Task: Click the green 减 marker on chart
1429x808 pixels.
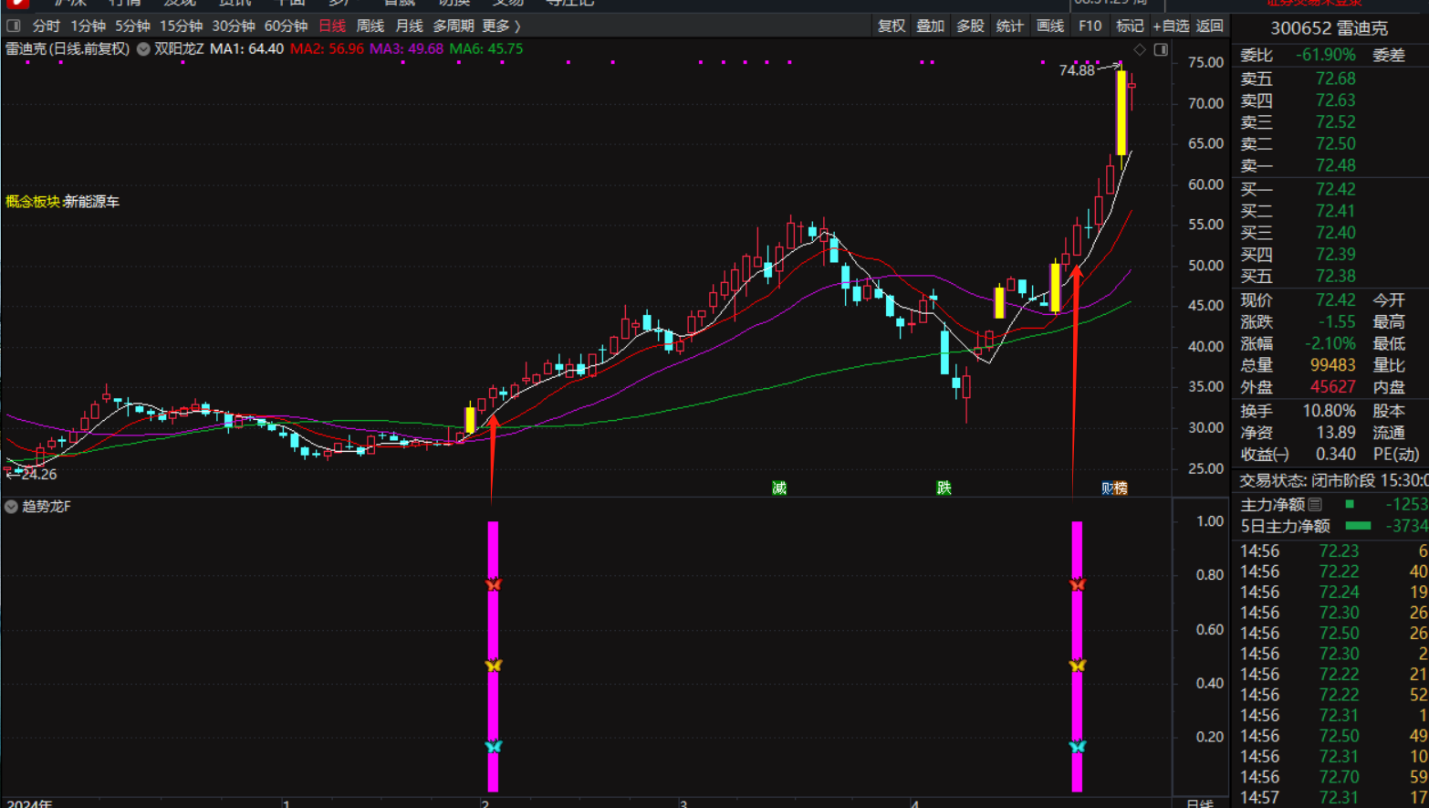Action: pos(779,488)
